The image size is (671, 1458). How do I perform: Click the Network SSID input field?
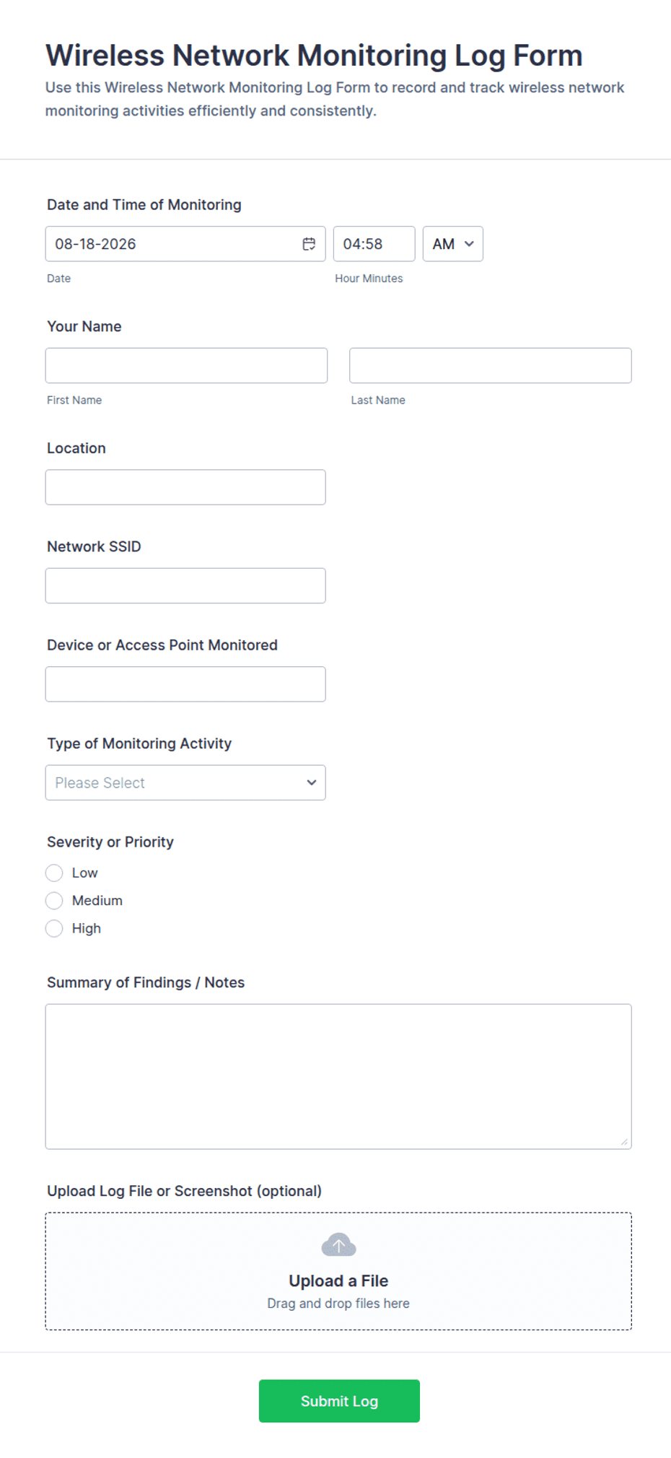185,586
